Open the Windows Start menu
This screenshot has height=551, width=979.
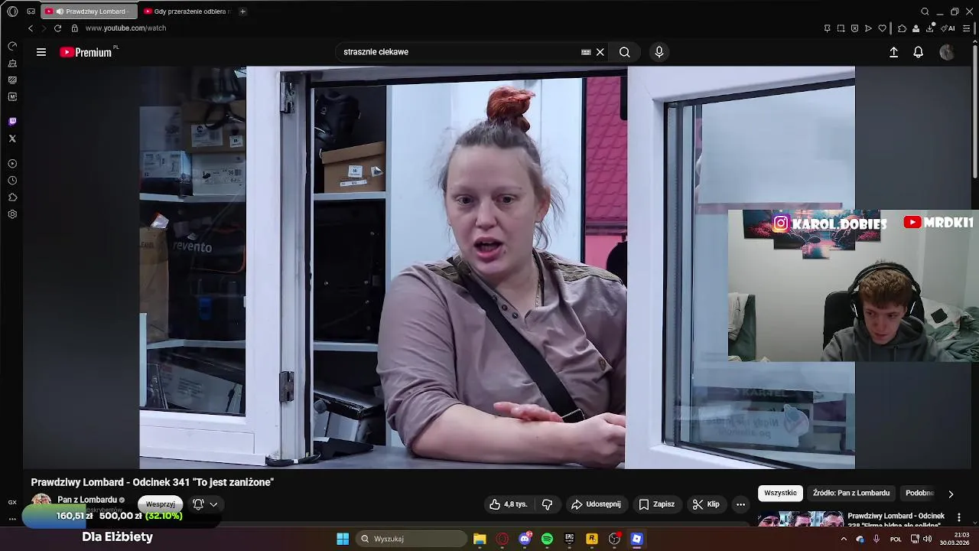point(343,539)
